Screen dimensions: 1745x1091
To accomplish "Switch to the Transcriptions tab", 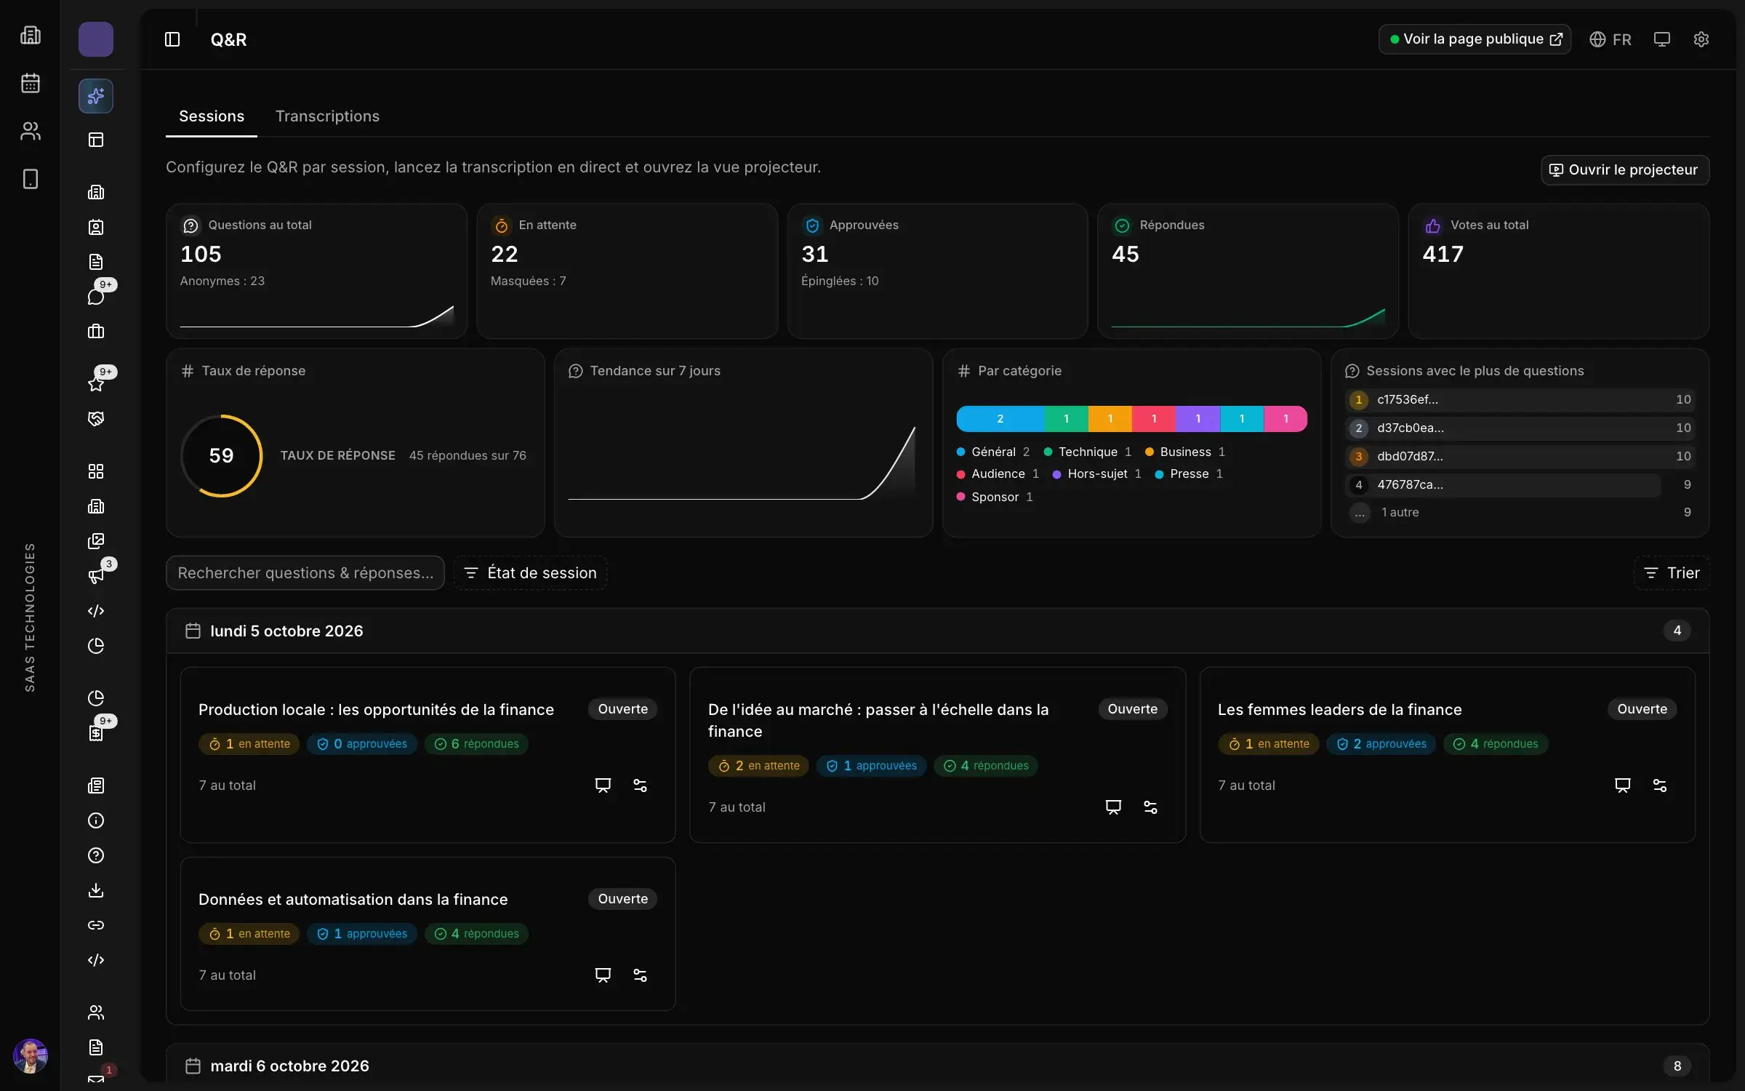I will coord(327,116).
